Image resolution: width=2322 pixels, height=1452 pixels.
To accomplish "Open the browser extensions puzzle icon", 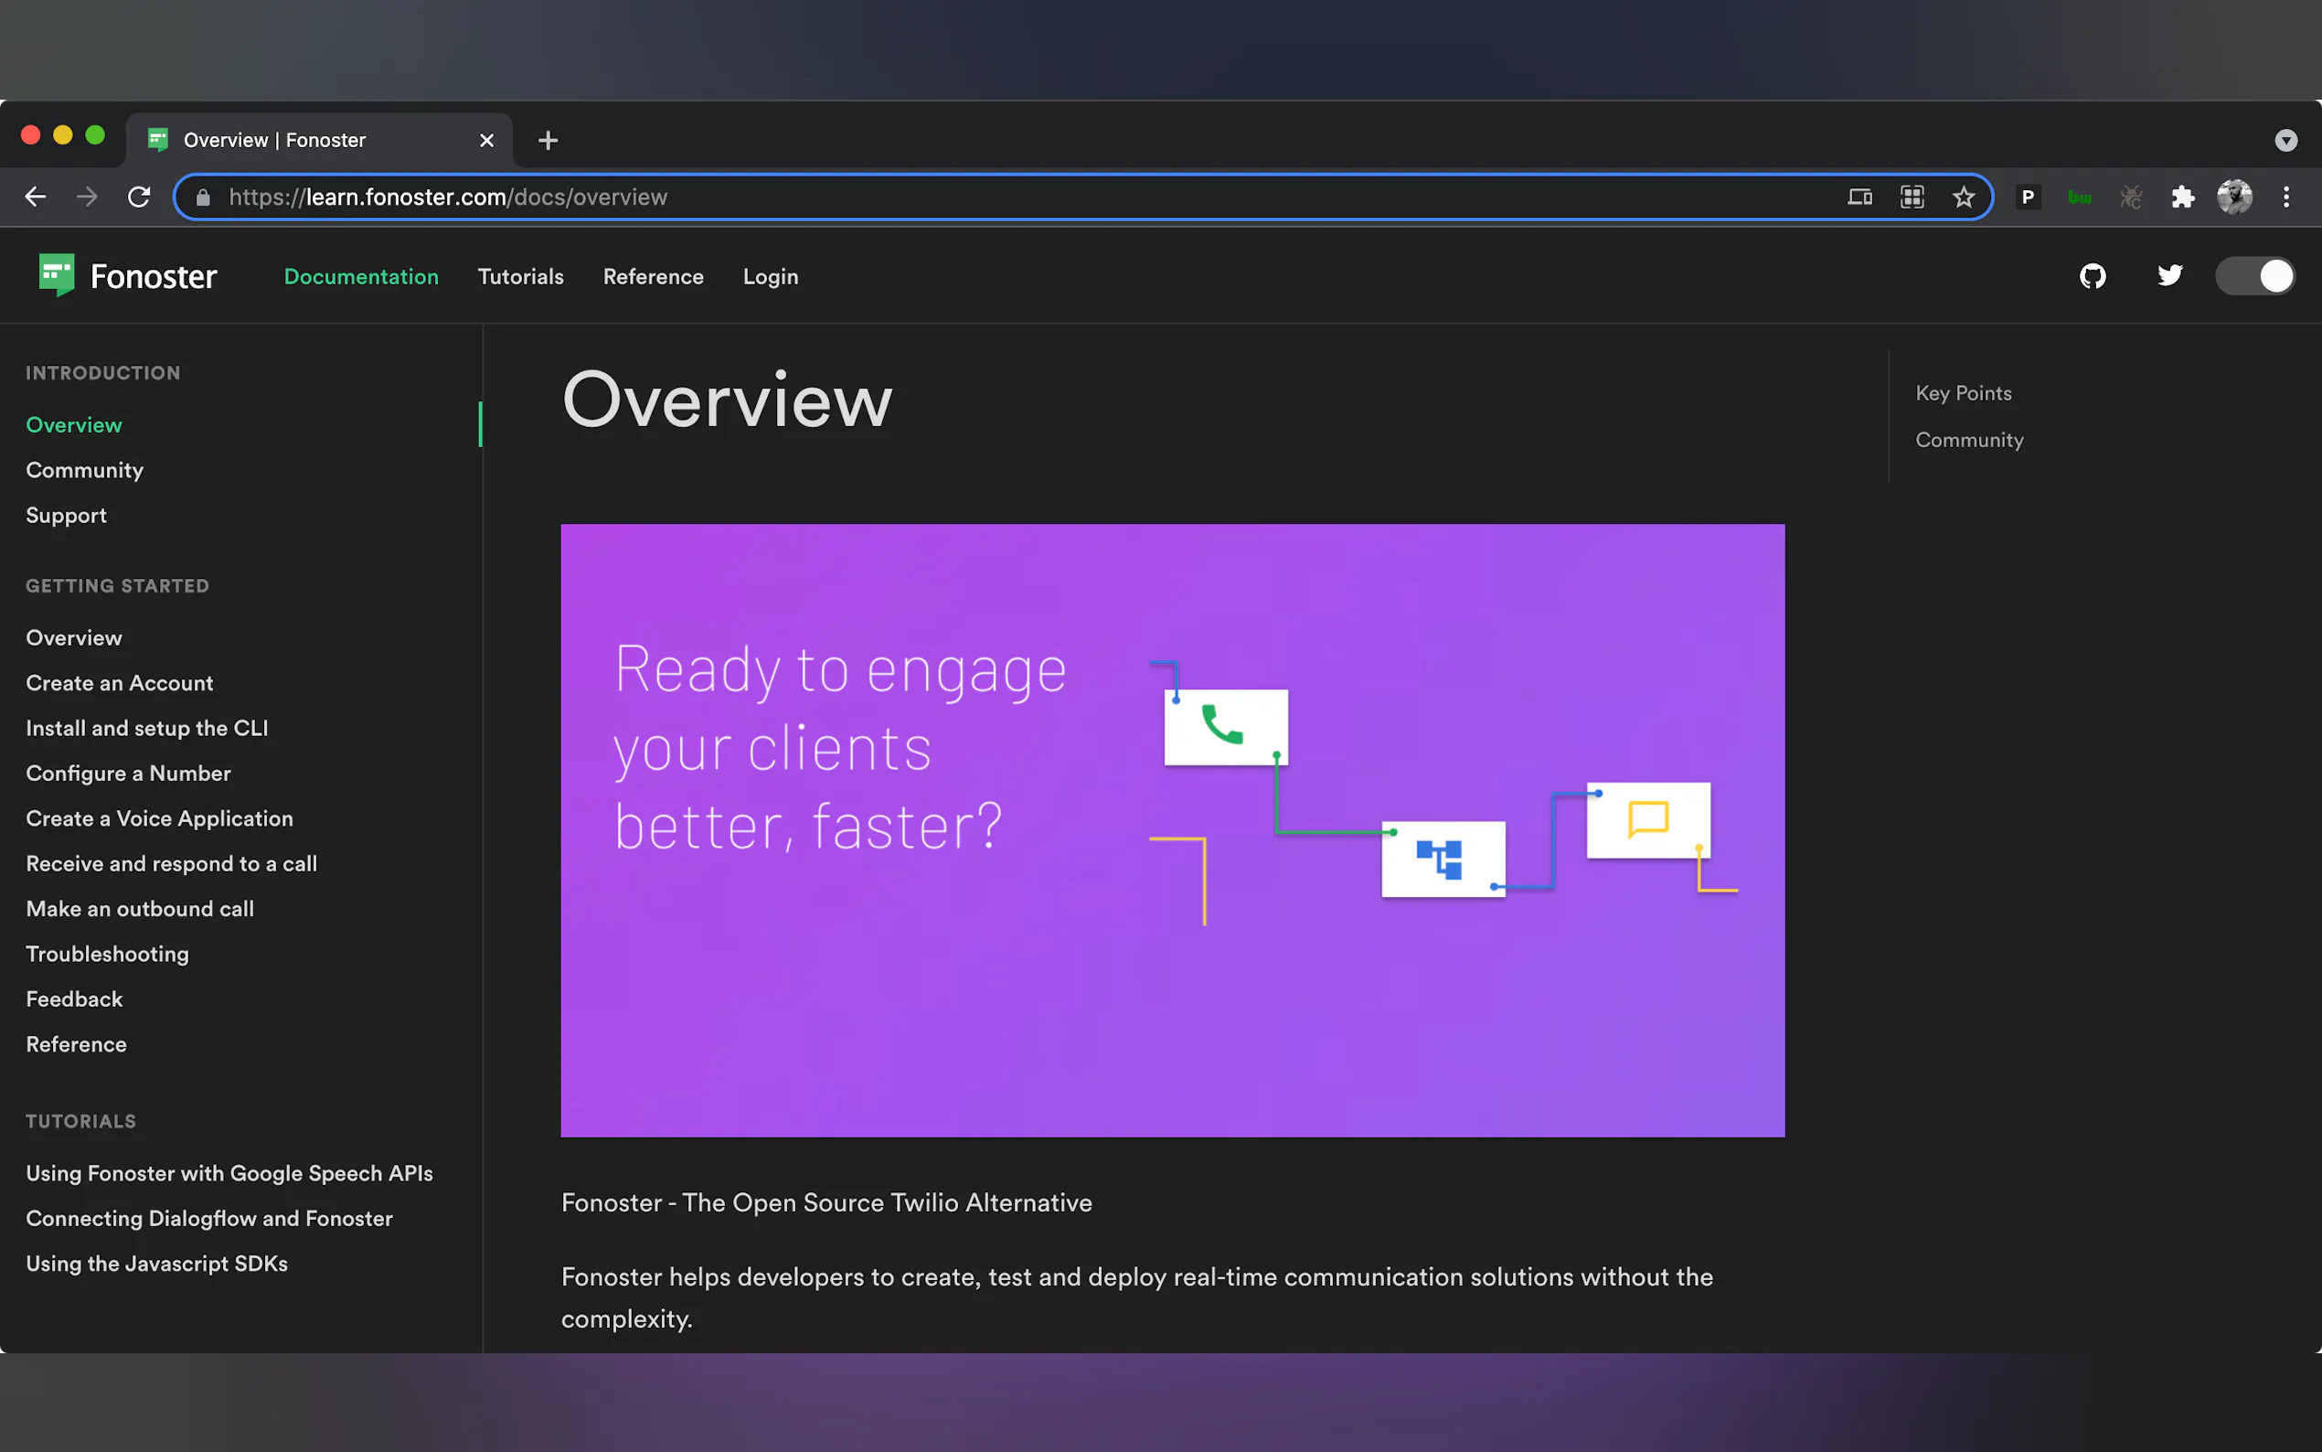I will tap(2183, 197).
